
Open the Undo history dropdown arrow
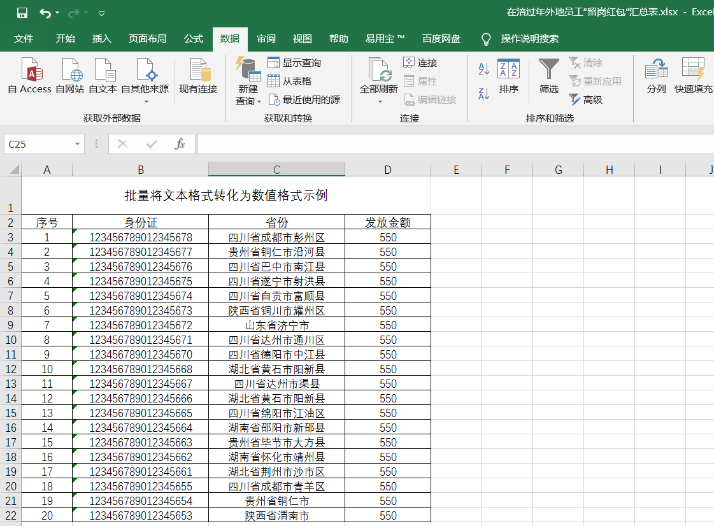pos(57,13)
